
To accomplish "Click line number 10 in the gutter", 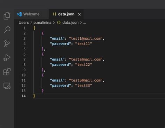I will [23, 75].
